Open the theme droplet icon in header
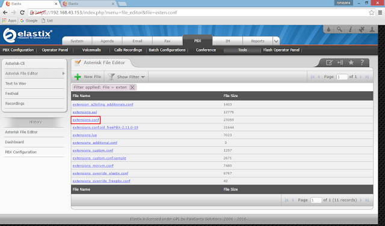Image resolution: width=385 pixels, height=226 pixels. (328, 29)
